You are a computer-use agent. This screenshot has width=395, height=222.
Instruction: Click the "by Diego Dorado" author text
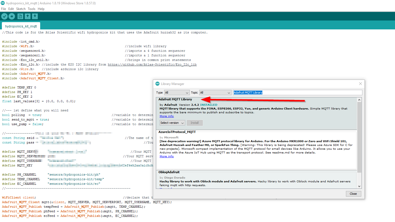pos(172,177)
